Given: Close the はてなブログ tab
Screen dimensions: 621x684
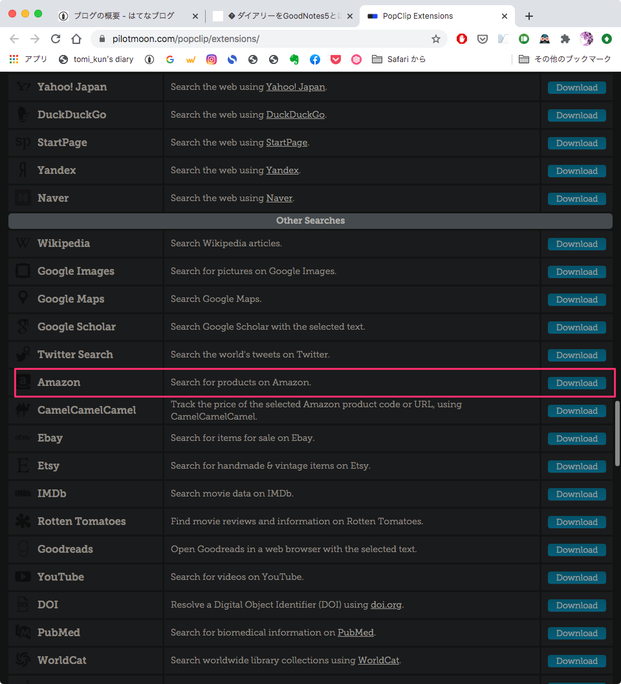Looking at the screenshot, I should pyautogui.click(x=195, y=16).
